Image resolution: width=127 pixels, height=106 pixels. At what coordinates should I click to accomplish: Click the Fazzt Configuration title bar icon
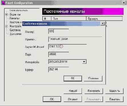pyautogui.click(x=3, y=3)
